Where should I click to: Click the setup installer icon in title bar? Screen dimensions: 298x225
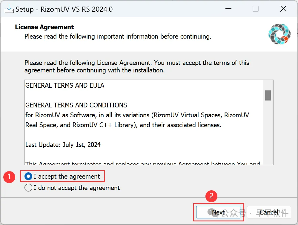(9, 9)
